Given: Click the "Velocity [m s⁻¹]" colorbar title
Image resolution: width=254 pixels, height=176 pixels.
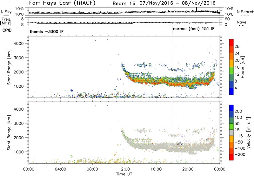Looking at the screenshot, I should pyautogui.click(x=248, y=133).
